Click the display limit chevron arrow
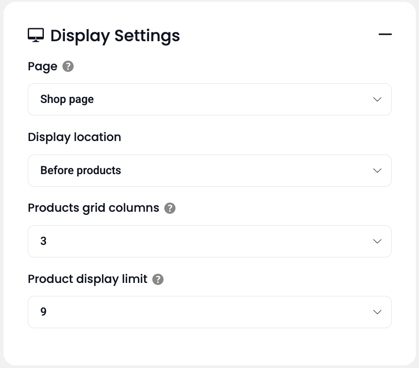Image resolution: width=419 pixels, height=368 pixels. click(x=377, y=312)
